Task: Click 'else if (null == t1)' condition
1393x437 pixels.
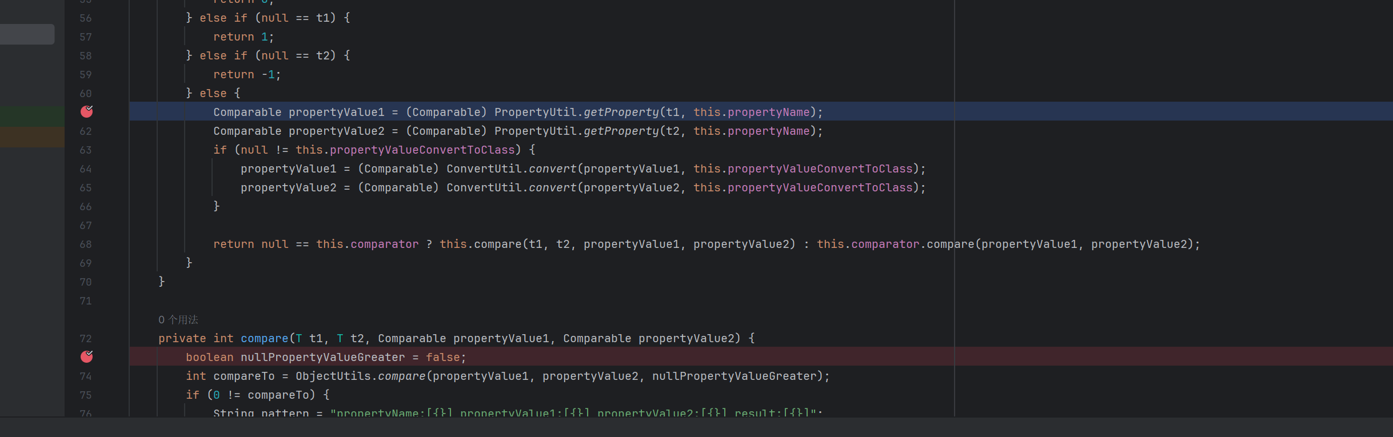Action: point(268,18)
